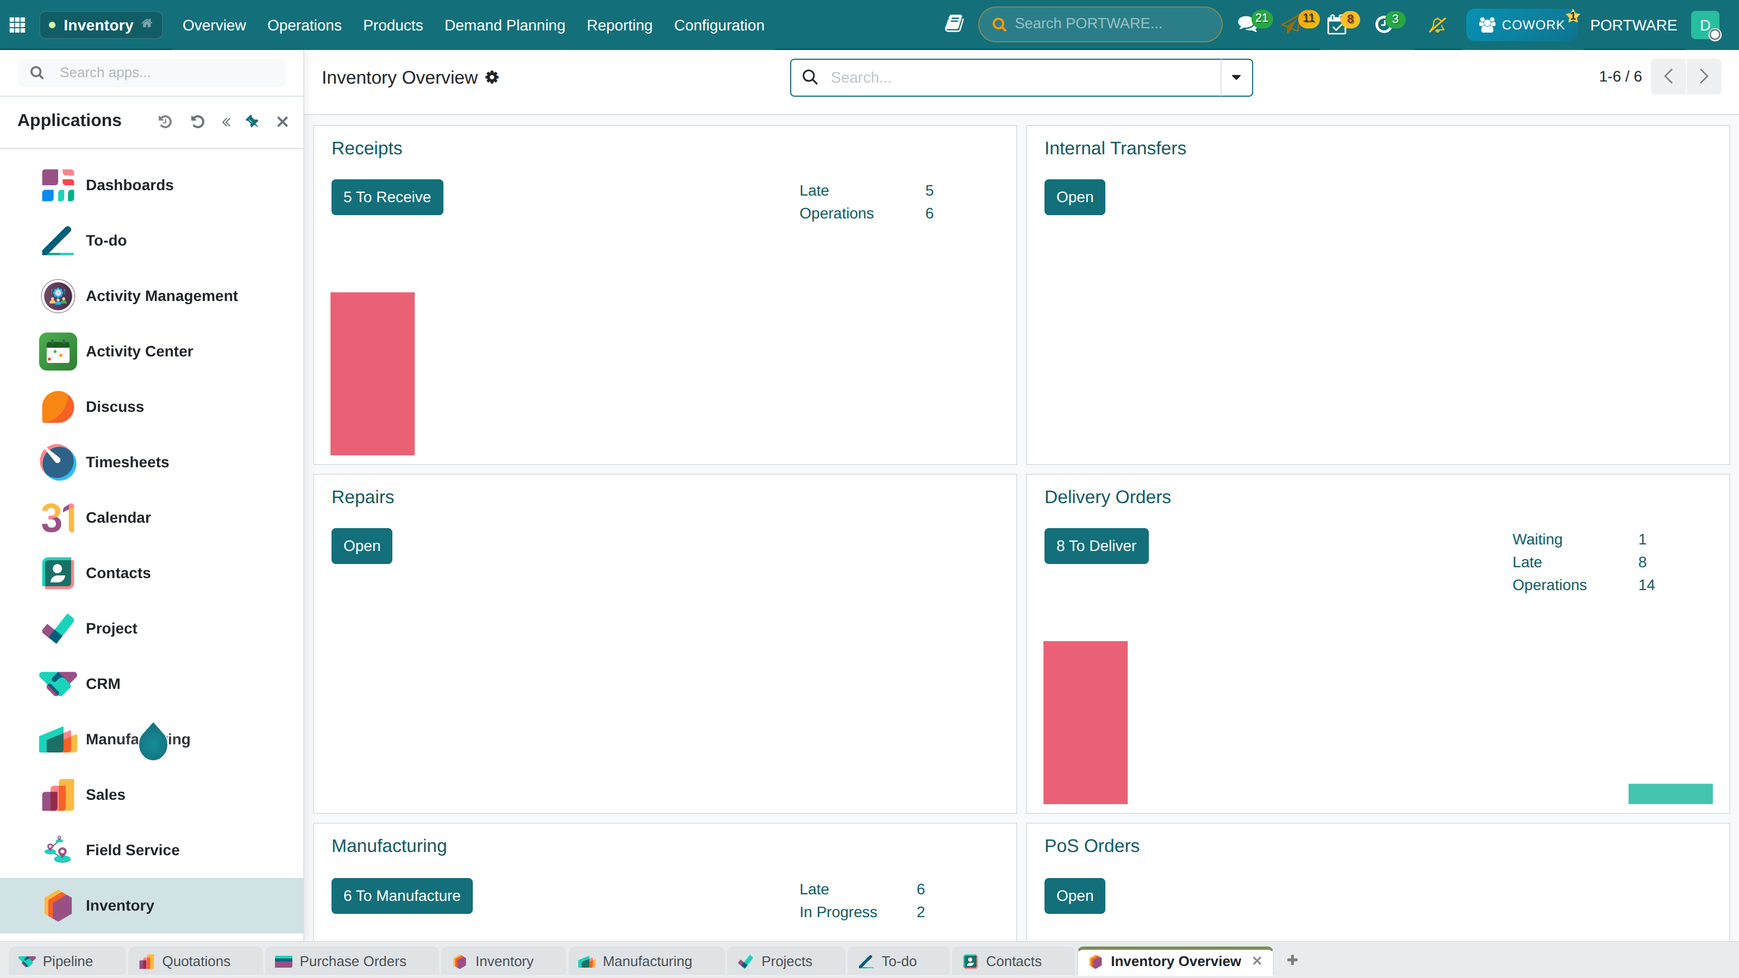Open the Reporting menu

point(620,25)
